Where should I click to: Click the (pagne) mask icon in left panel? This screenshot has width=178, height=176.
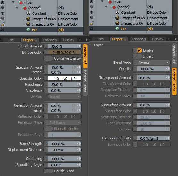point(25,8)
